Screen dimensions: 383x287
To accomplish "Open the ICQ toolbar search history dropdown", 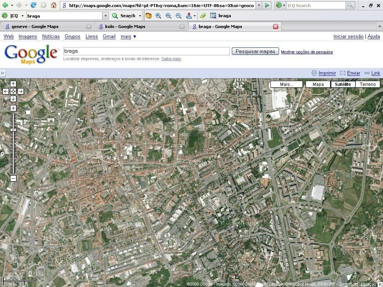I will point(105,16).
